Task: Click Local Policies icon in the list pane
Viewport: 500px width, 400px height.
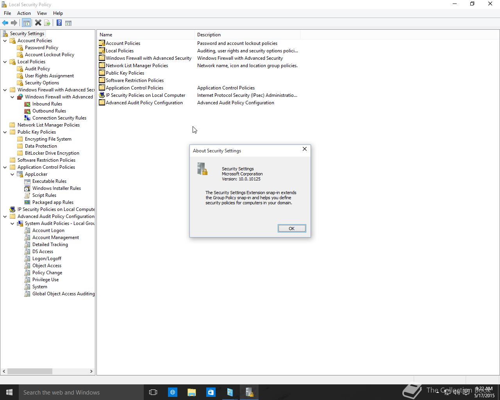Action: pos(102,51)
